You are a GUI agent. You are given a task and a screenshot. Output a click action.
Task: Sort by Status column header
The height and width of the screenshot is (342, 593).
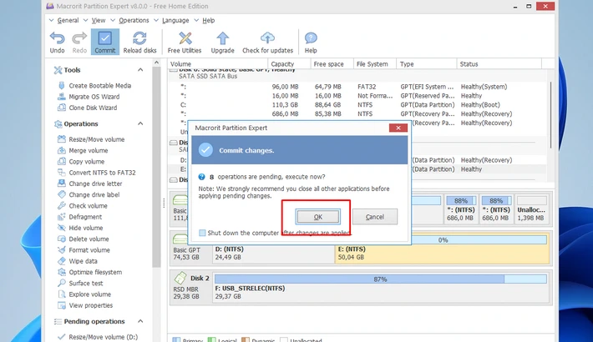tap(499, 64)
